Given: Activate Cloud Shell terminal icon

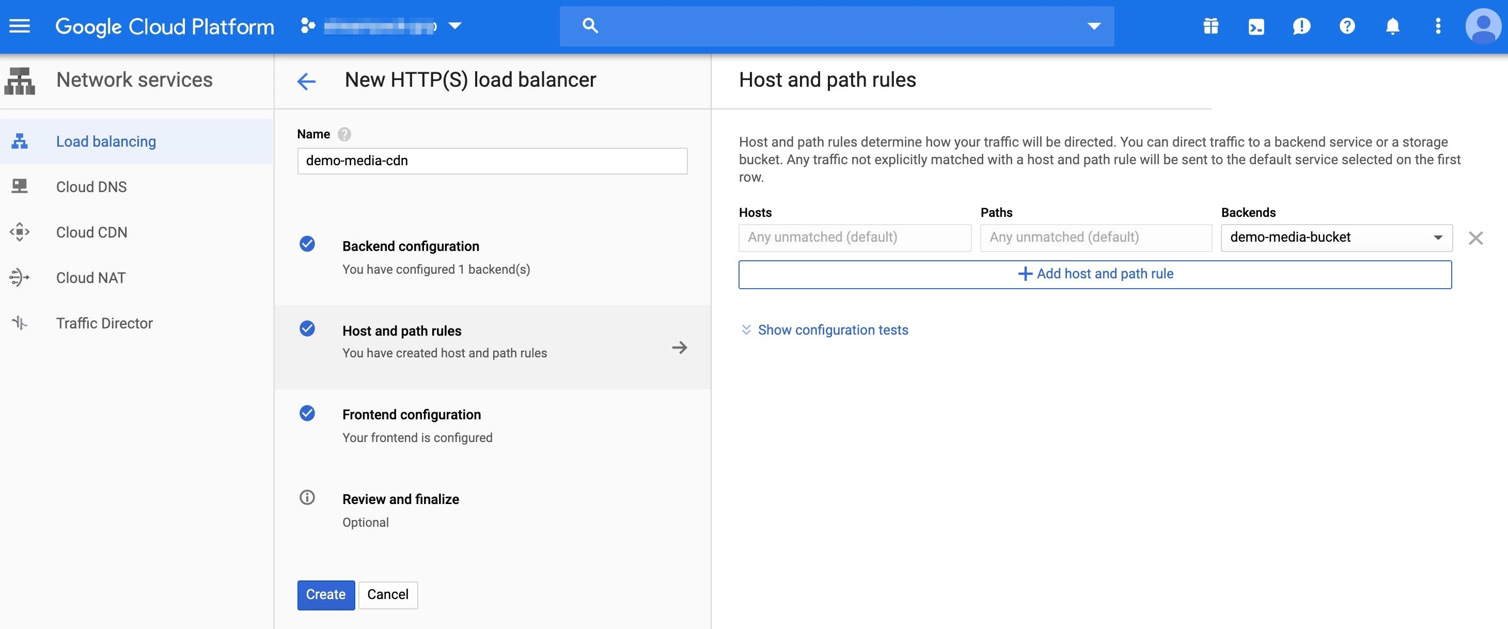Looking at the screenshot, I should pyautogui.click(x=1256, y=26).
